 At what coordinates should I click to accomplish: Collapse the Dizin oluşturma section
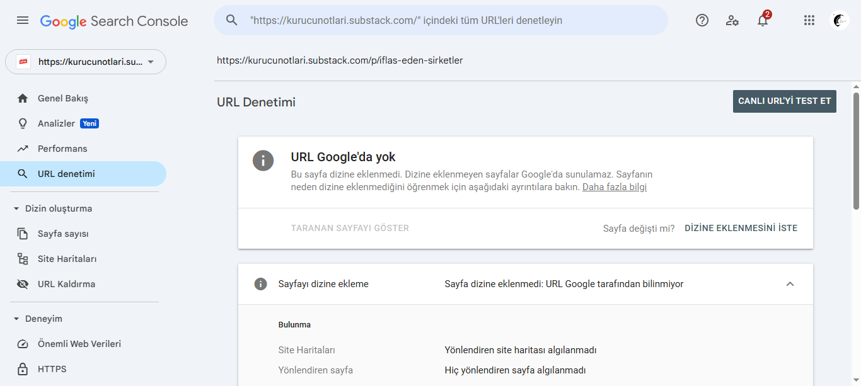(16, 208)
